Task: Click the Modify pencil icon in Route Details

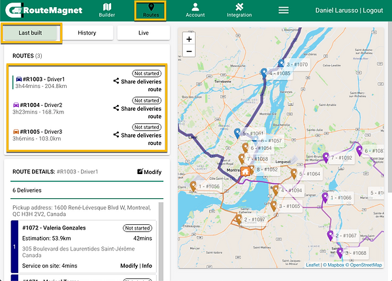Action: coord(140,171)
